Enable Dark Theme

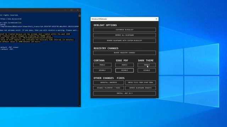tap(146, 65)
